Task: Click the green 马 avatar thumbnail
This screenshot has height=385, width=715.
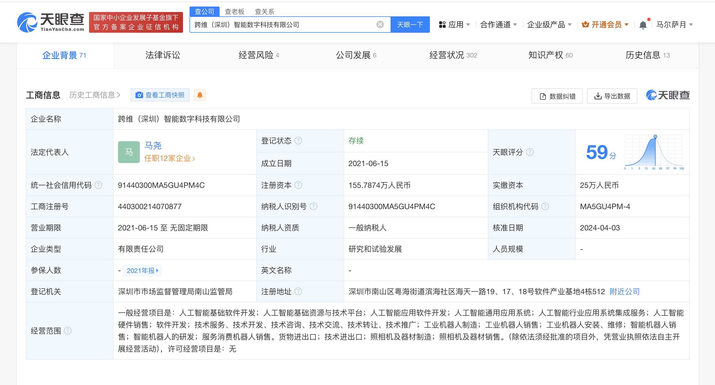Action: point(129,152)
